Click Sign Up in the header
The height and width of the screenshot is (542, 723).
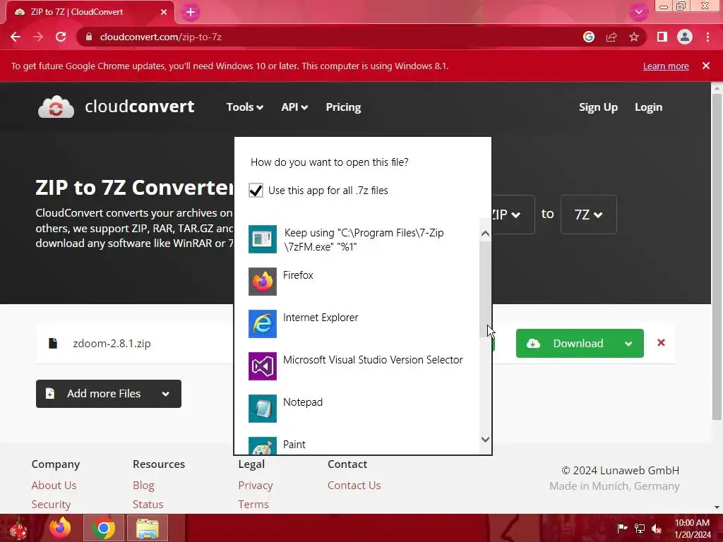click(598, 107)
